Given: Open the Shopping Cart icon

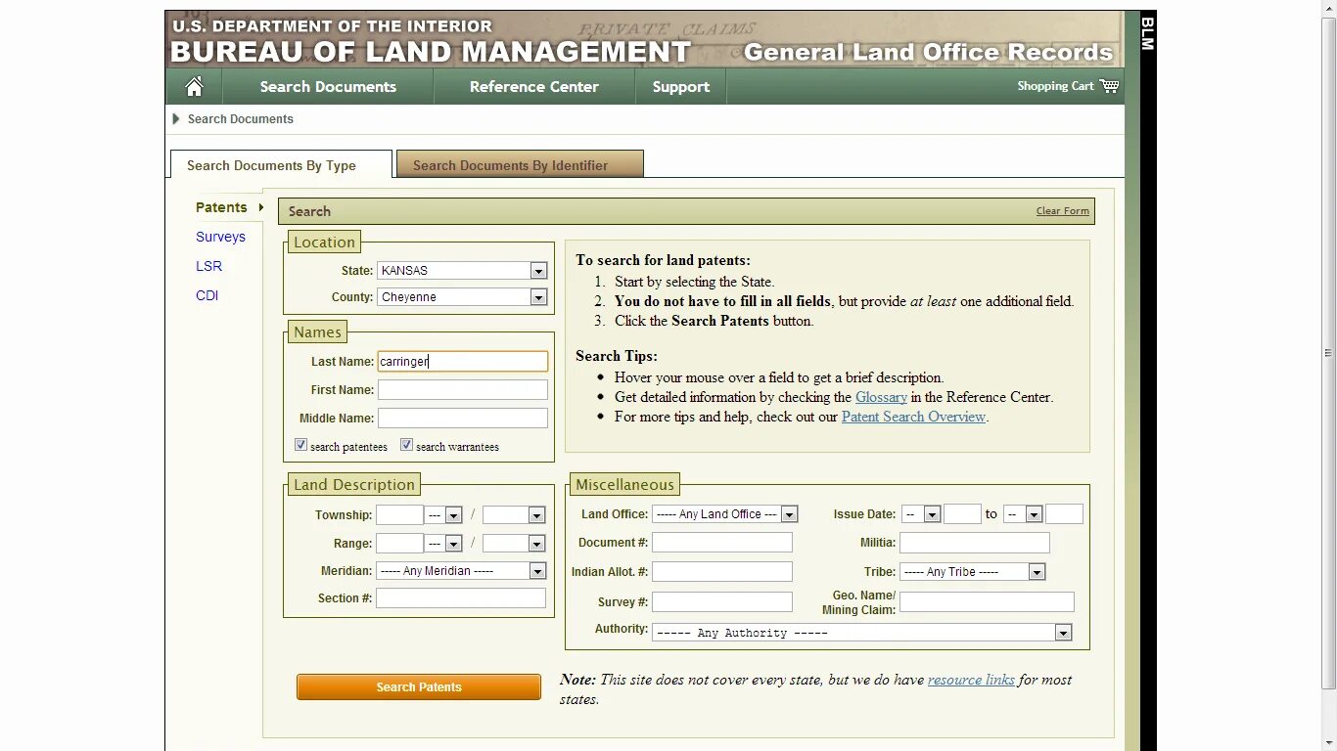Looking at the screenshot, I should point(1109,86).
